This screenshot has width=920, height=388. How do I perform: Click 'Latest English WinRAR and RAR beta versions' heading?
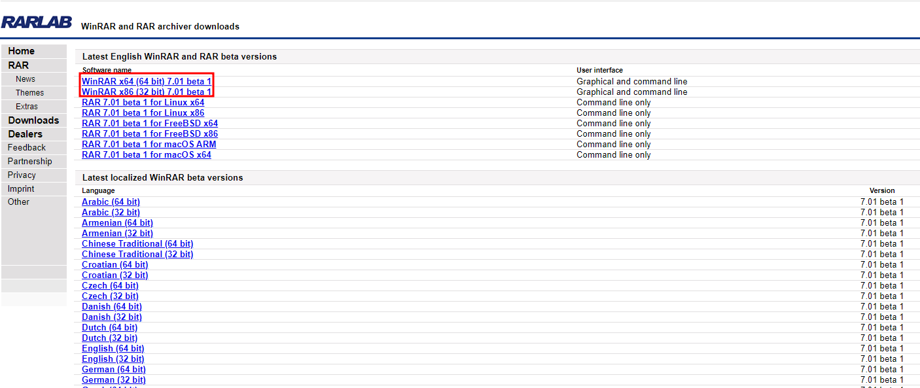(179, 57)
